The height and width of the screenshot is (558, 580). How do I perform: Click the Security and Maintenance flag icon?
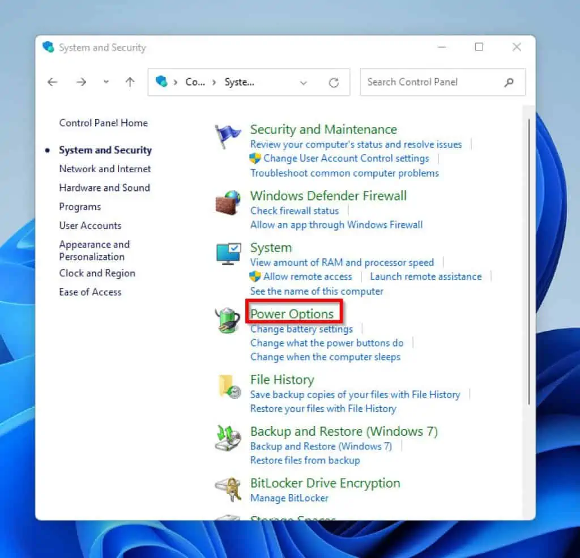click(x=227, y=136)
